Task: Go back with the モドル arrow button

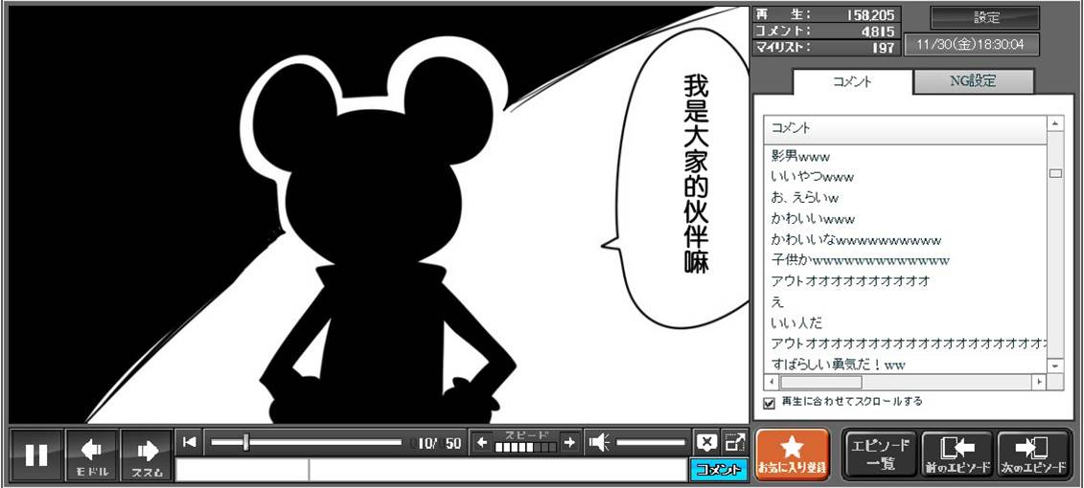Action: 92,455
